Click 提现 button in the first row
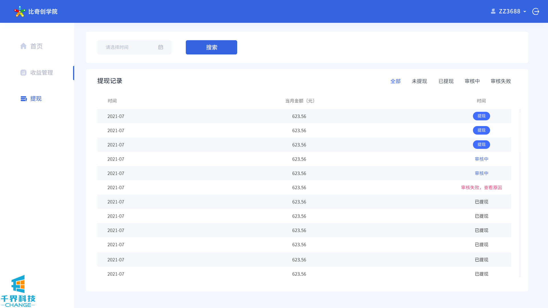The width and height of the screenshot is (548, 308). click(481, 116)
